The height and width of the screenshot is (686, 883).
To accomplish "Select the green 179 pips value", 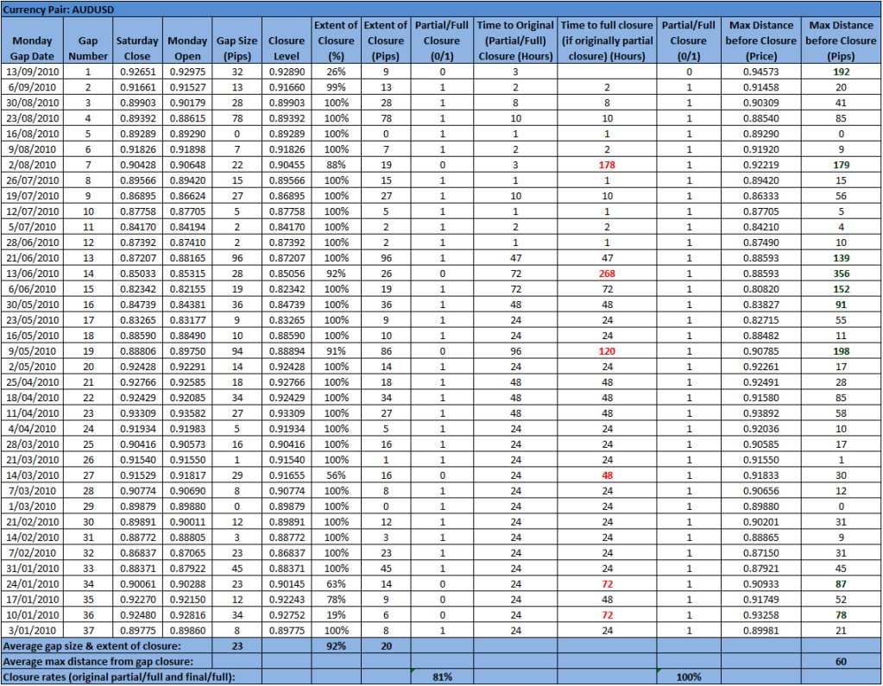I will pos(841,165).
